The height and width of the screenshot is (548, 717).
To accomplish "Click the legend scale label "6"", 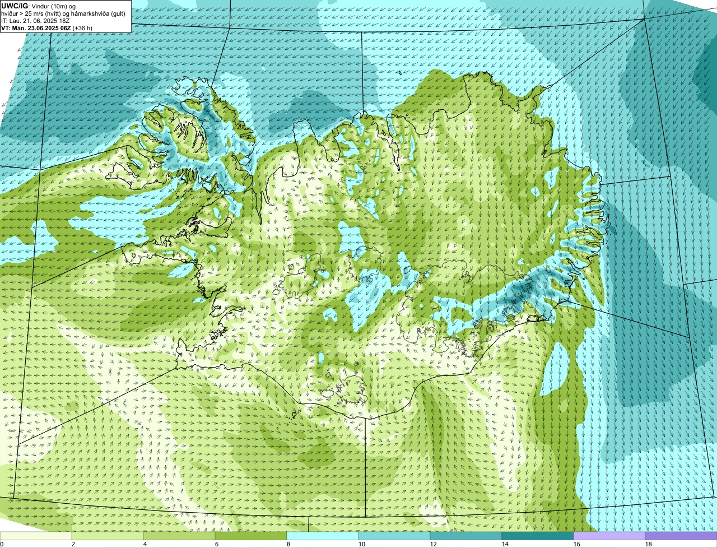I will tap(217, 544).
